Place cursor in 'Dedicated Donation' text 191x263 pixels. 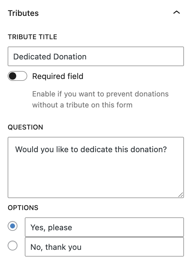pos(50,57)
